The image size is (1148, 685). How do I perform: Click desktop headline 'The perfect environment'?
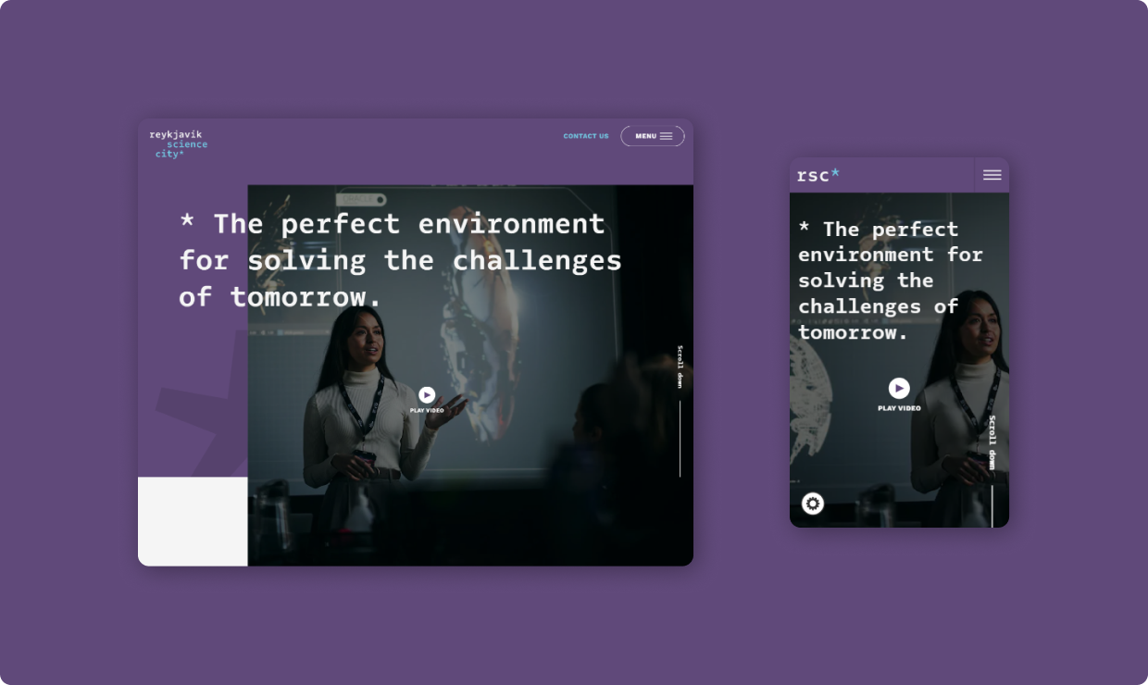tap(409, 224)
